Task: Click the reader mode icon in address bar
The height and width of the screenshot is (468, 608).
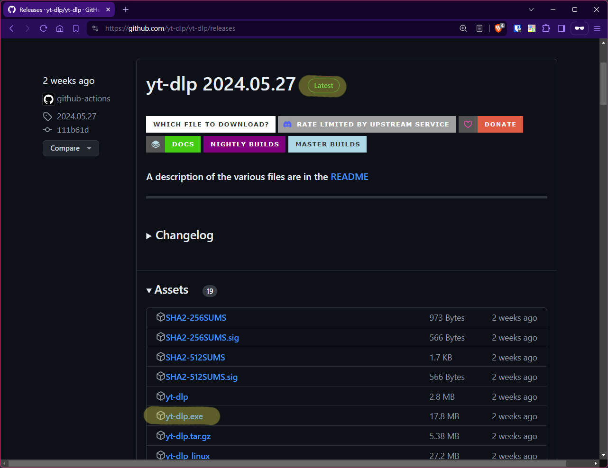Action: tap(479, 28)
